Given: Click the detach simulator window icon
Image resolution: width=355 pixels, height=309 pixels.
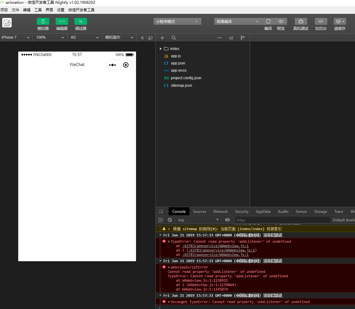Looking at the screenshot, I should click(150, 38).
